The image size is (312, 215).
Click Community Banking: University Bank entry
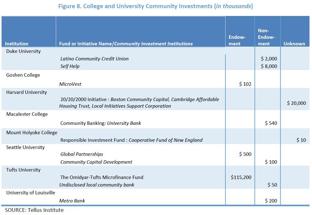pos(101,123)
